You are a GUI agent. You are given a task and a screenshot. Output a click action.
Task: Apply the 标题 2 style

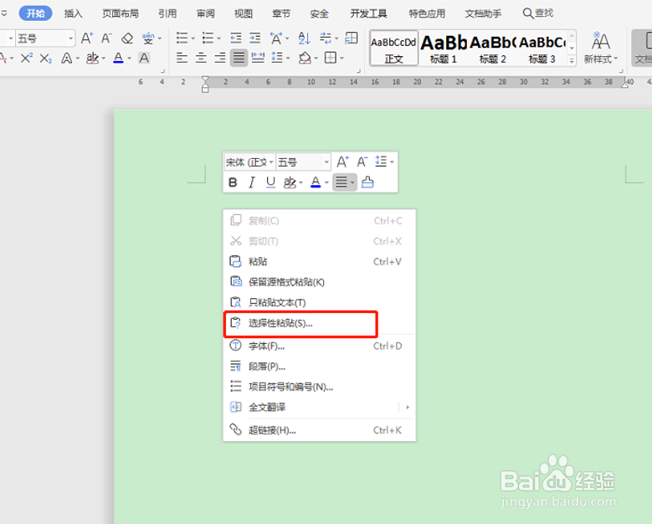tap(492, 49)
